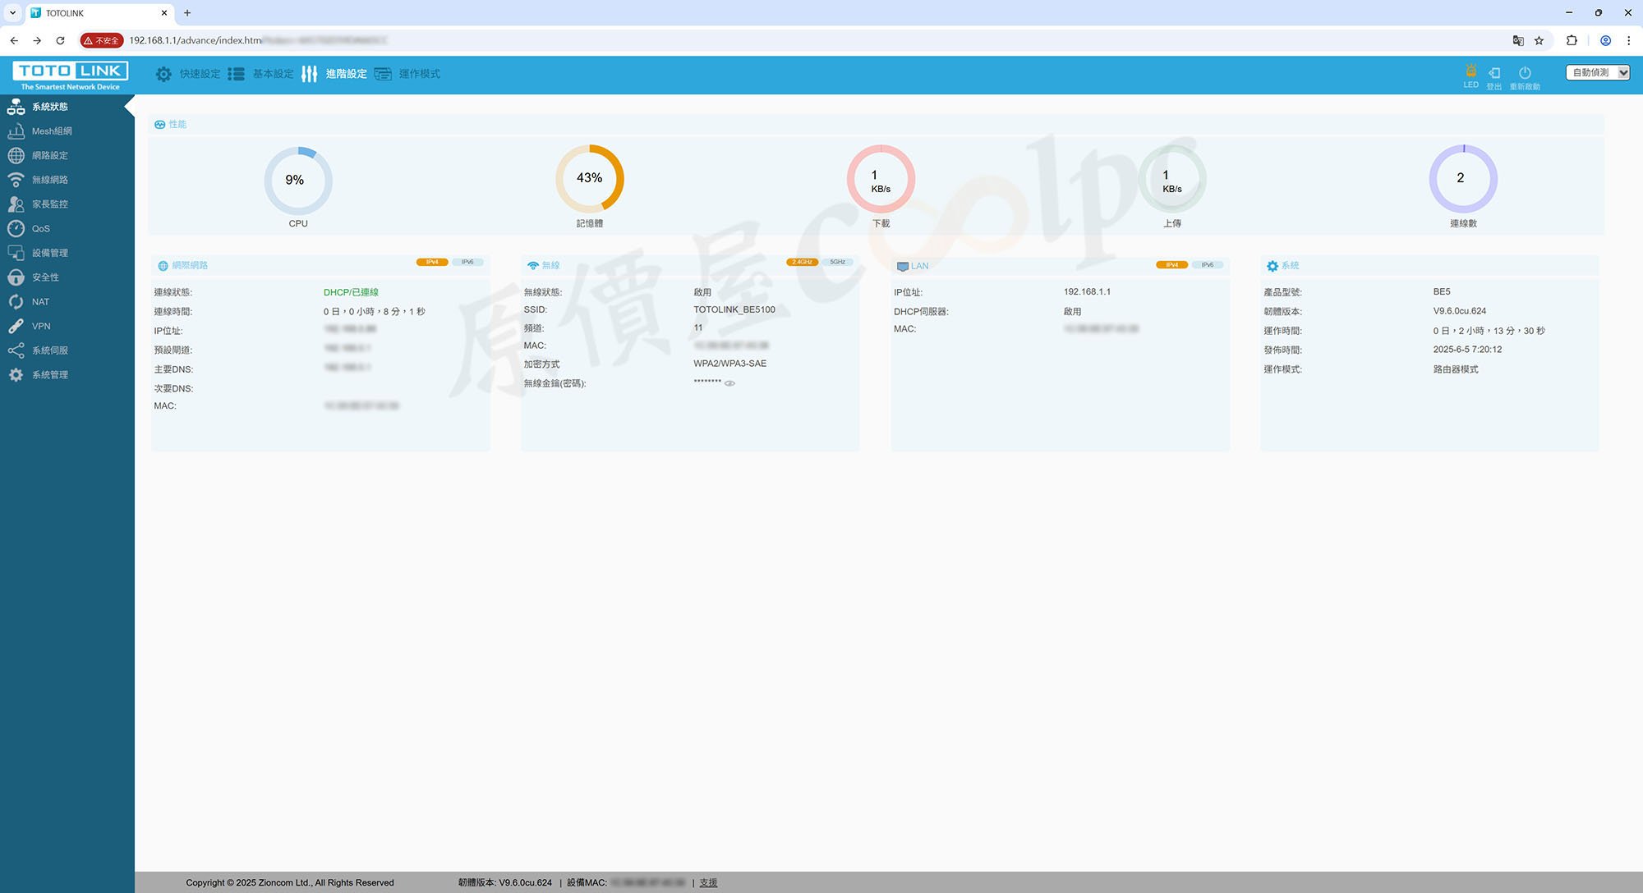This screenshot has height=893, width=1643.
Task: Expand 網路設定 network settings menu
Action: pyautogui.click(x=49, y=155)
